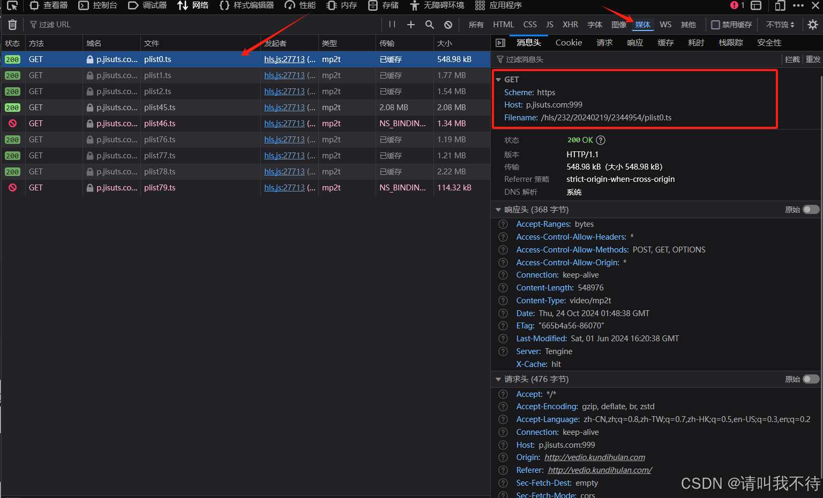Open the Origin vedio.kundihulan.com link

pos(594,457)
